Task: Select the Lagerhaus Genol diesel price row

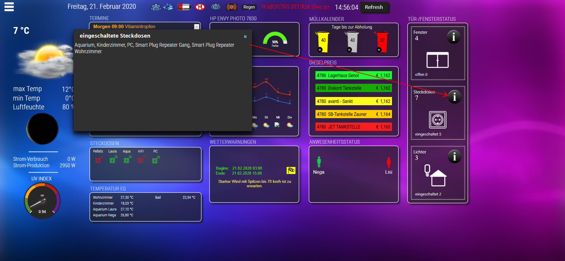Action: 353,76
